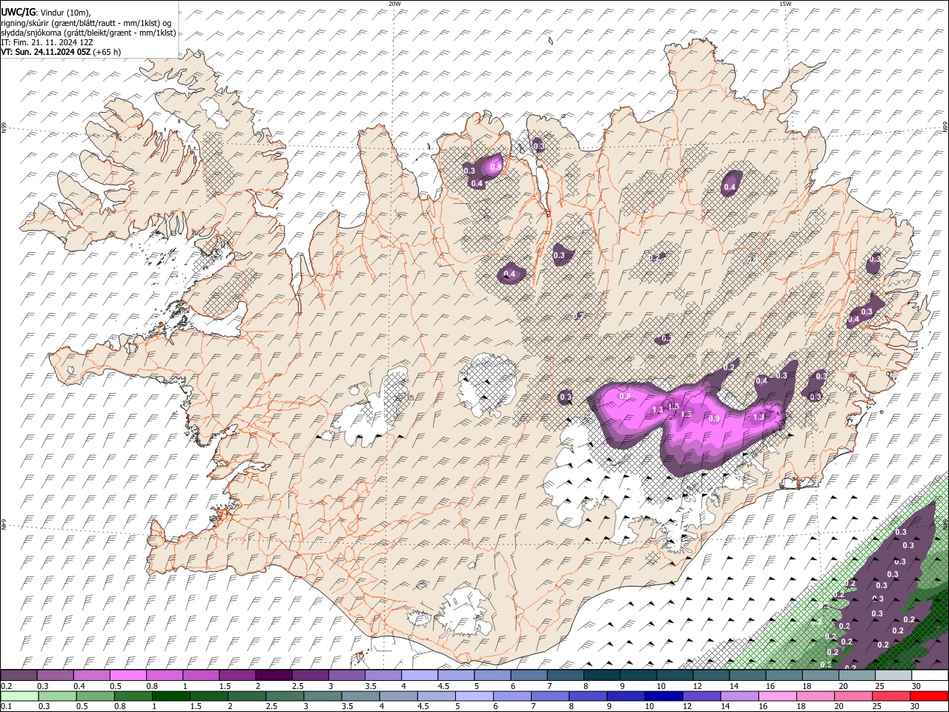
Task: Pick the light grey 25 swatch in the upper row
Action: [893, 676]
